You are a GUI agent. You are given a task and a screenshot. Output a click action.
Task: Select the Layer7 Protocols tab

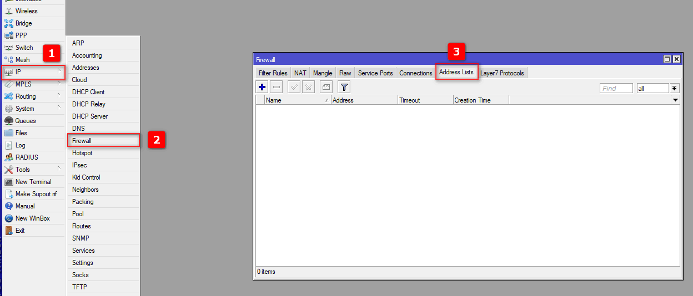point(502,73)
